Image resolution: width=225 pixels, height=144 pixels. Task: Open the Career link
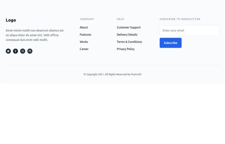84,49
